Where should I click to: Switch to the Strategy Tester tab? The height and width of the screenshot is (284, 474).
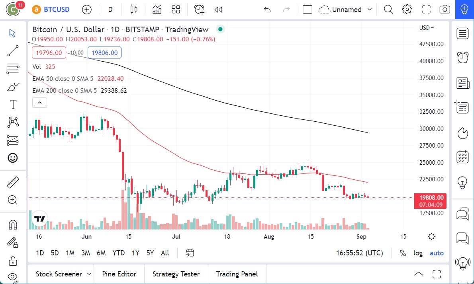click(176, 274)
